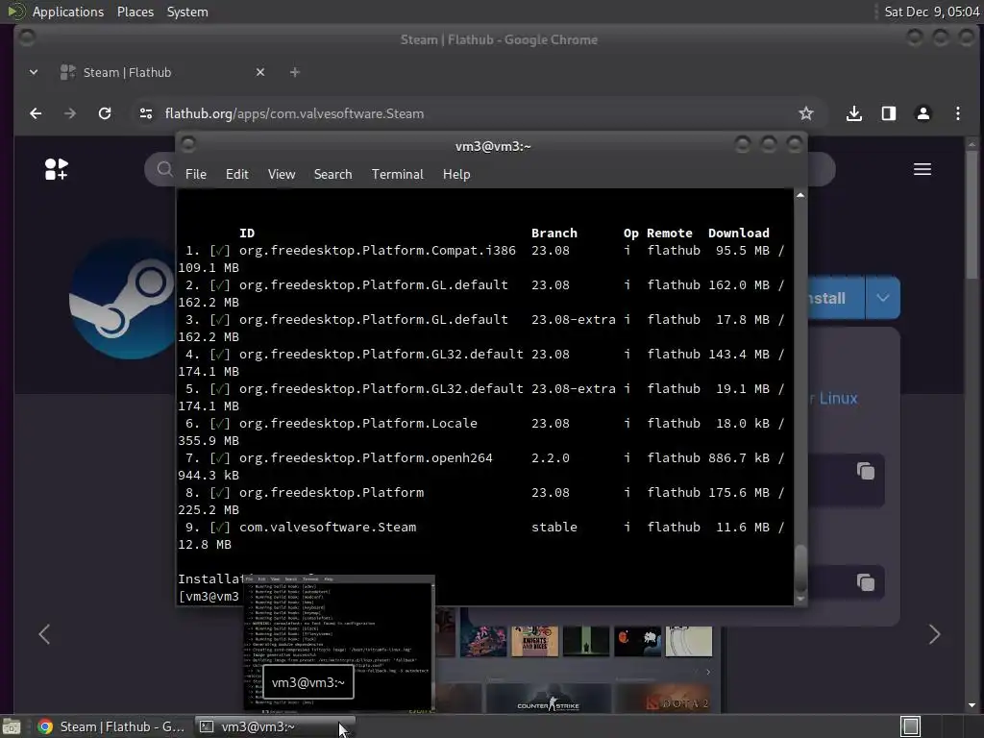Image resolution: width=984 pixels, height=738 pixels.
Task: Click the terminal window preview thumbnail
Action: 339,643
